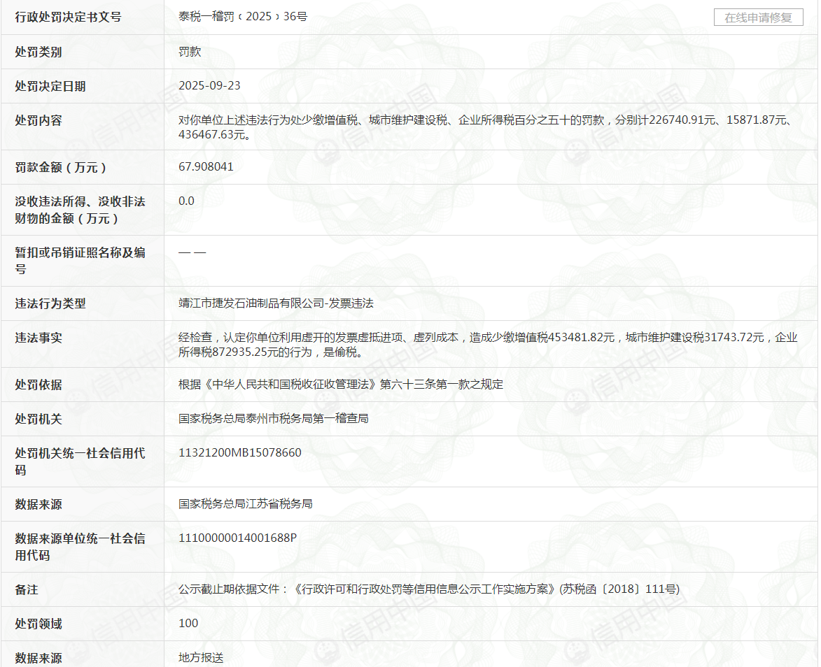The image size is (821, 667).
Task: Click the 地方报送 data source value
Action: [x=201, y=657]
